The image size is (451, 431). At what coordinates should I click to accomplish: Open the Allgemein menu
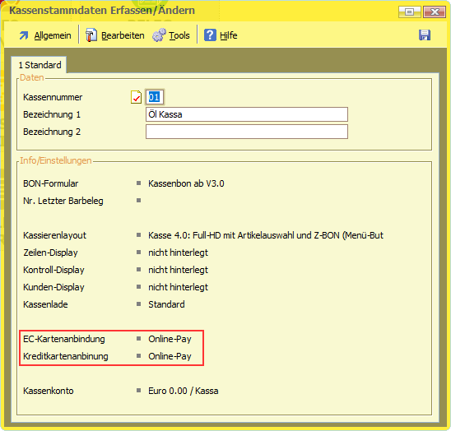(x=53, y=35)
